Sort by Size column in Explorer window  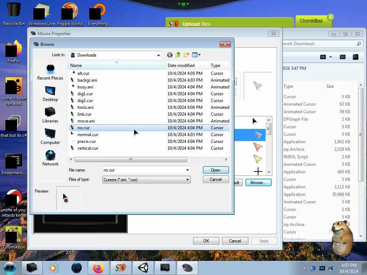coord(330,86)
